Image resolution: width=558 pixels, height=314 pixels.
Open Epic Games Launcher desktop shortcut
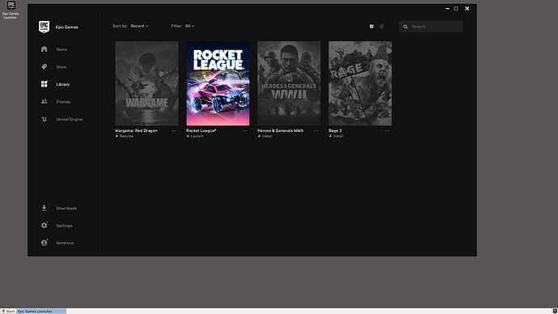pyautogui.click(x=11, y=10)
